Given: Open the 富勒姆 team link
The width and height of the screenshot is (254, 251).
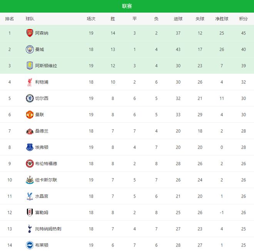Looking at the screenshot, I should click(x=42, y=213).
